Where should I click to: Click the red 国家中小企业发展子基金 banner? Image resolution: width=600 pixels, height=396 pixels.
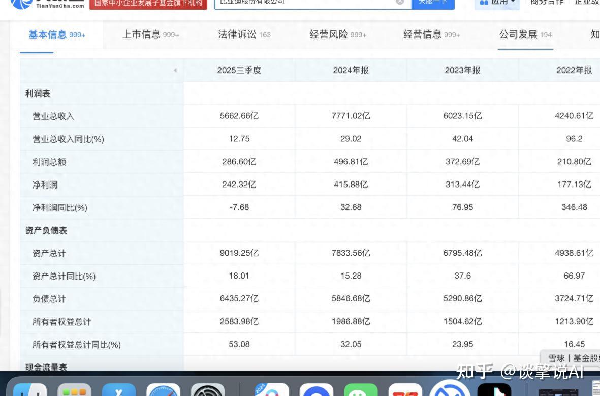click(148, 4)
